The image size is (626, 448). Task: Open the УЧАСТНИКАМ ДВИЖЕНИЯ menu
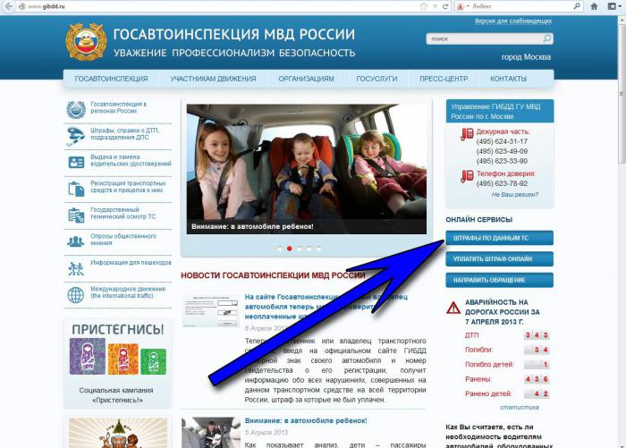(x=213, y=79)
